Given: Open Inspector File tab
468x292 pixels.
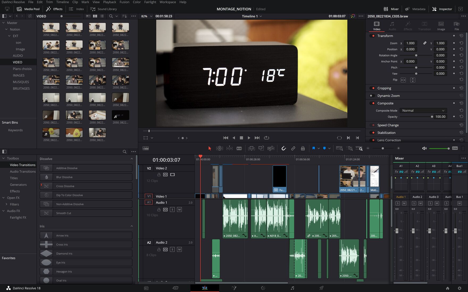Looking at the screenshot, I should tap(457, 26).
